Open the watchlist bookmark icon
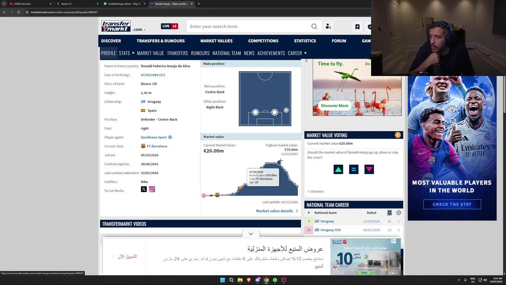 [x=357, y=27]
